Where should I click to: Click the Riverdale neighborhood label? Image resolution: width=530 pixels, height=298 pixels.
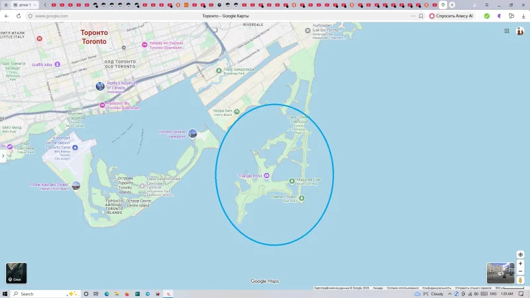tap(253, 25)
